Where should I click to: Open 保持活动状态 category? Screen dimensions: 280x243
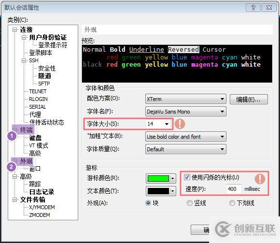[47, 122]
